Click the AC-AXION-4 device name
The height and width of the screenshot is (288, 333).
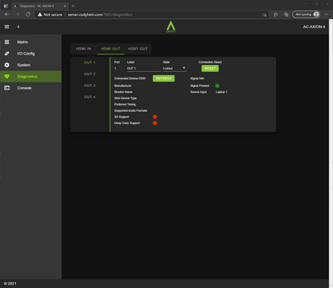[x=314, y=26]
